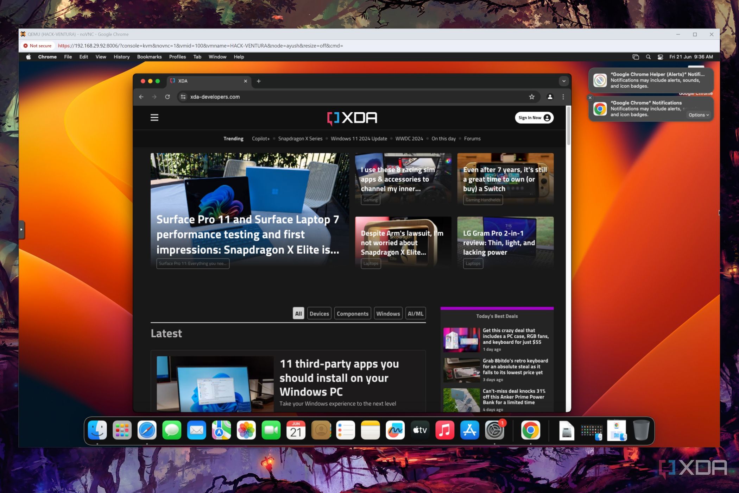View site information icon in address bar
Image resolution: width=739 pixels, height=493 pixels.
tap(183, 97)
